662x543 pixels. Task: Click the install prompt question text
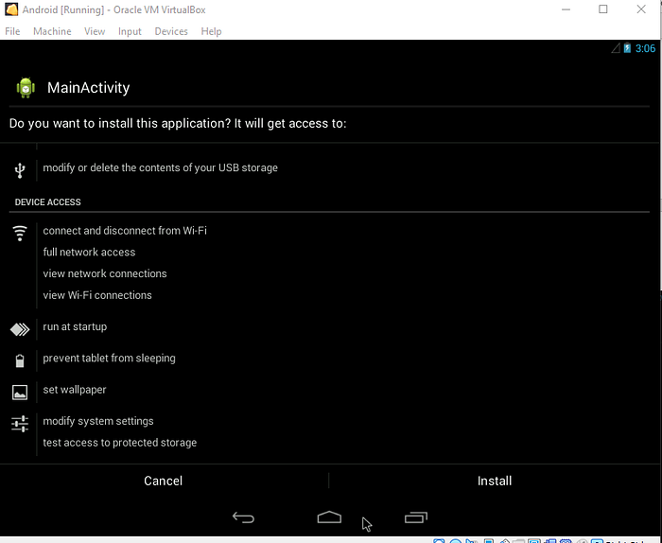pyautogui.click(x=178, y=123)
